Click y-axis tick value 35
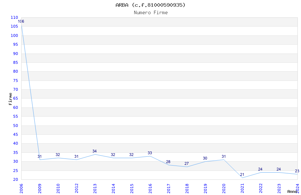Image resolution: width=301 pixels, height=195 pixels. point(16,153)
